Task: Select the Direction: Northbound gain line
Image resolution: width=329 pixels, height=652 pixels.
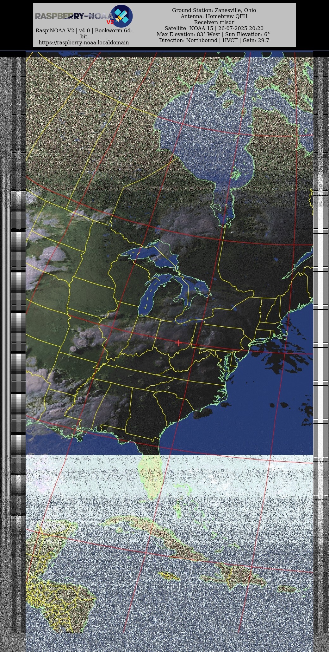Action: coord(214,40)
